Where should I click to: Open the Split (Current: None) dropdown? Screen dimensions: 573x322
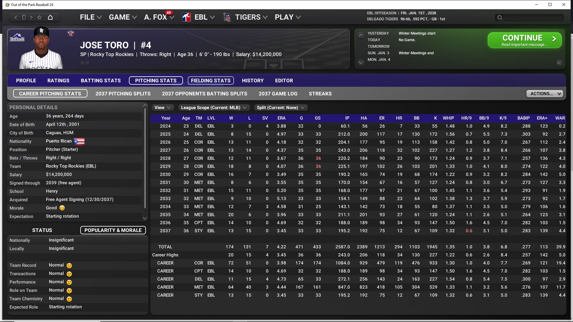tap(281, 108)
